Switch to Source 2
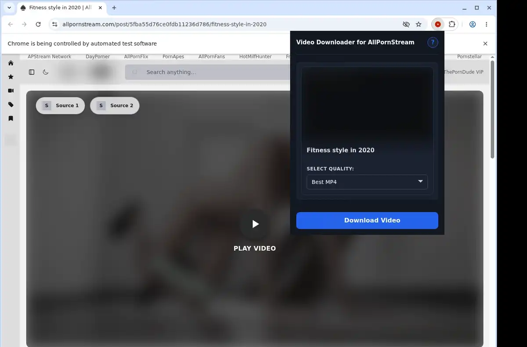527x347 pixels. pyautogui.click(x=115, y=105)
